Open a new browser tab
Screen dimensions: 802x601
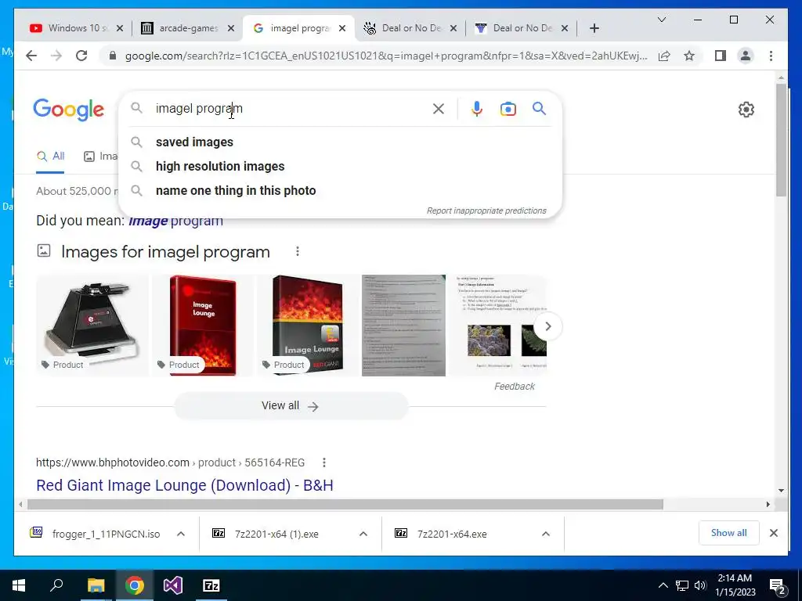594,28
